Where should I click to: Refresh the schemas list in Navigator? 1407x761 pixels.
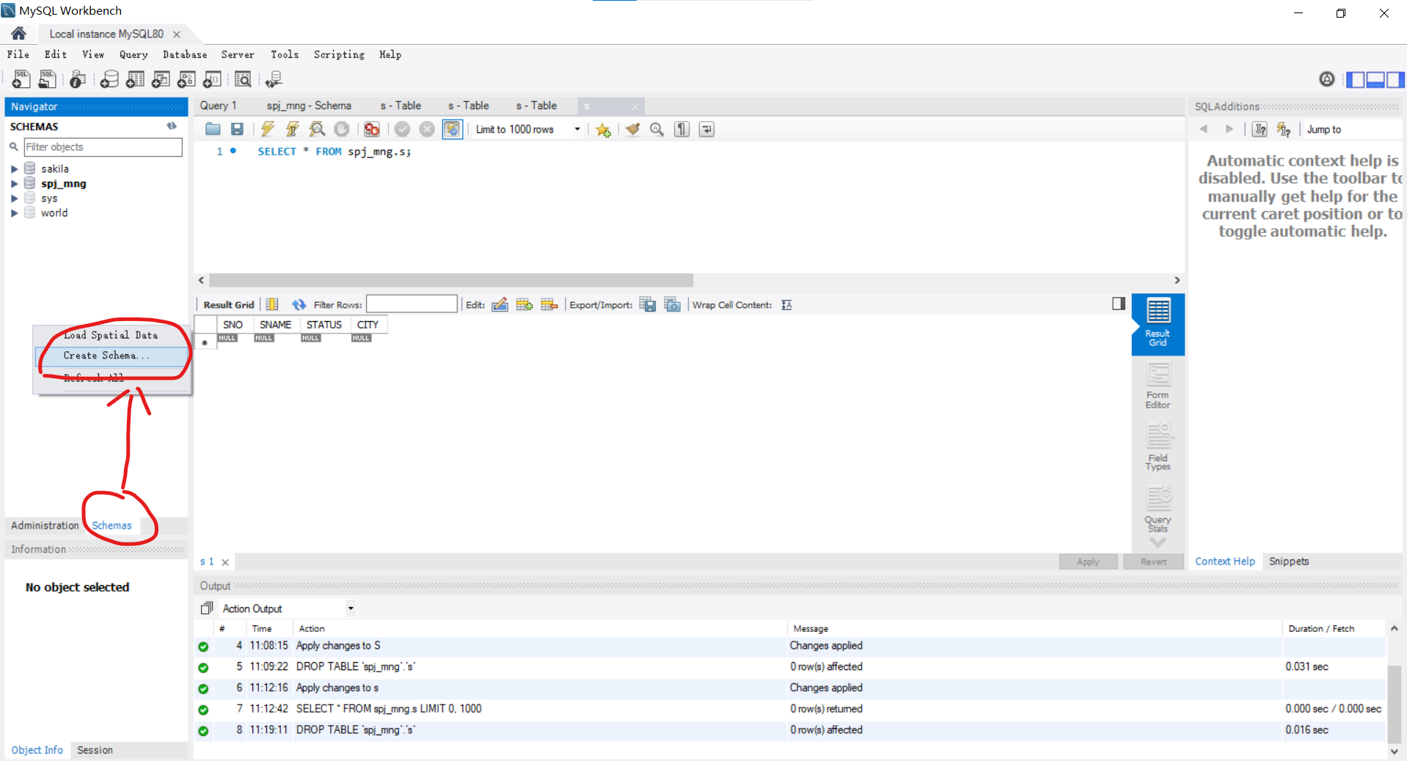pos(172,126)
